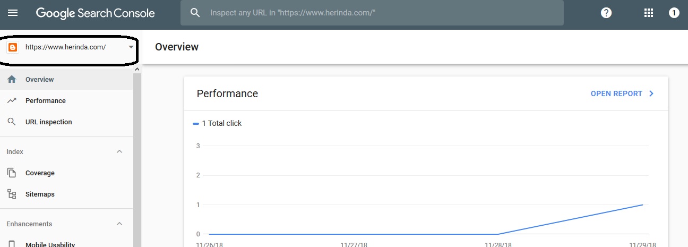
Task: Collapse the Index section
Action: 119,152
